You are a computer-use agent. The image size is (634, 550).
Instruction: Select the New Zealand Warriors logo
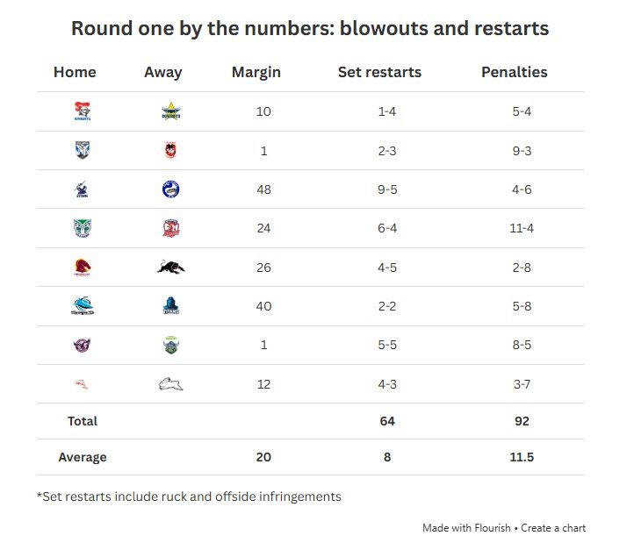[x=83, y=228]
